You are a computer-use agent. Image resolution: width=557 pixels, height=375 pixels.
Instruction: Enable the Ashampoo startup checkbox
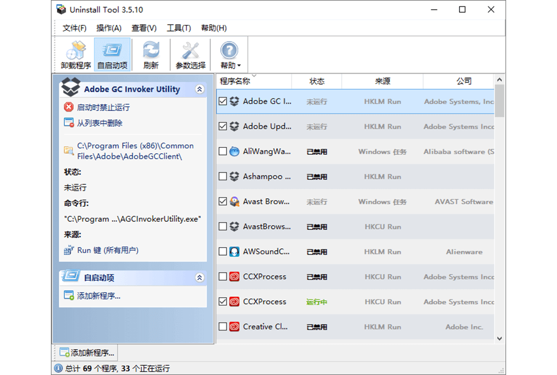click(223, 176)
